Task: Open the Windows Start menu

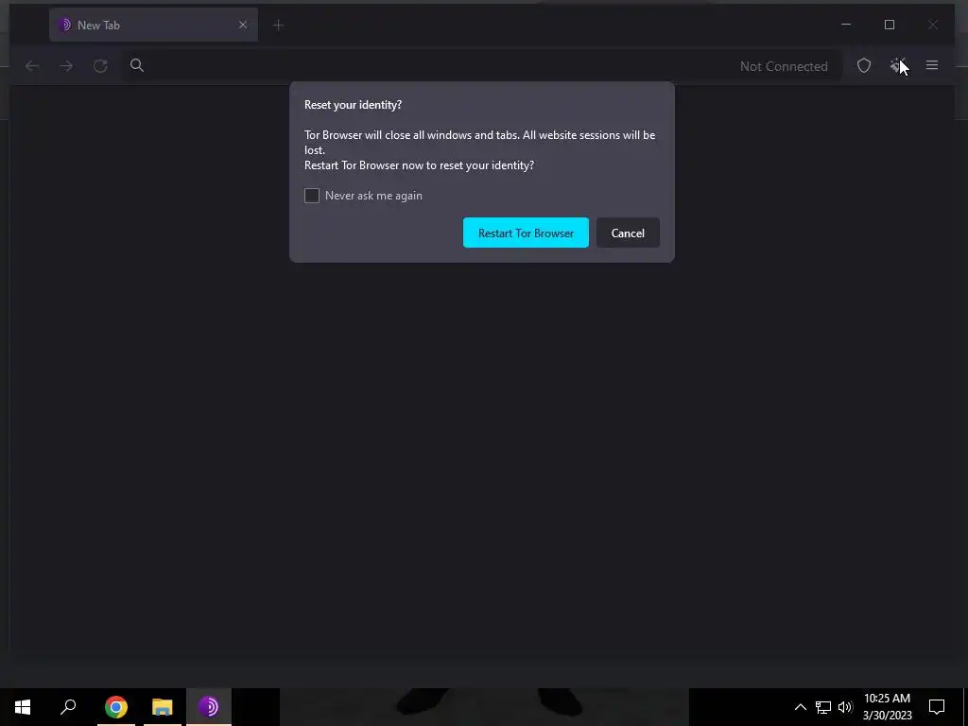Action: coord(23,707)
